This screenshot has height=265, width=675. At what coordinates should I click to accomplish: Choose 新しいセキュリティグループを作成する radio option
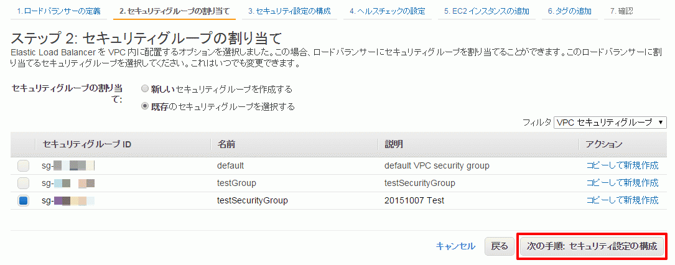click(x=145, y=90)
